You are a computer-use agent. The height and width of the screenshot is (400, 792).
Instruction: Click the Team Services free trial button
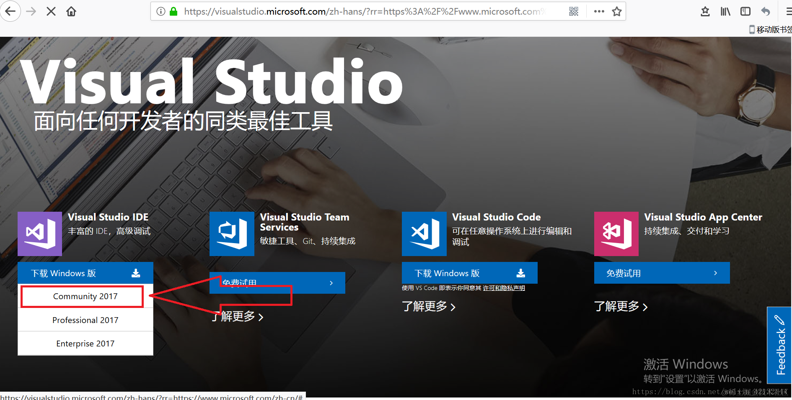pos(277,283)
